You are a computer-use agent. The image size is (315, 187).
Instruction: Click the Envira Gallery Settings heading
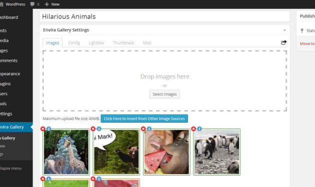[x=66, y=30]
